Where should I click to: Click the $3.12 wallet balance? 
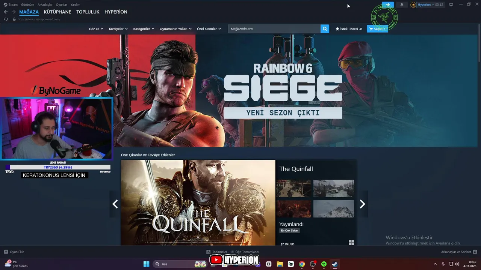coord(439,4)
